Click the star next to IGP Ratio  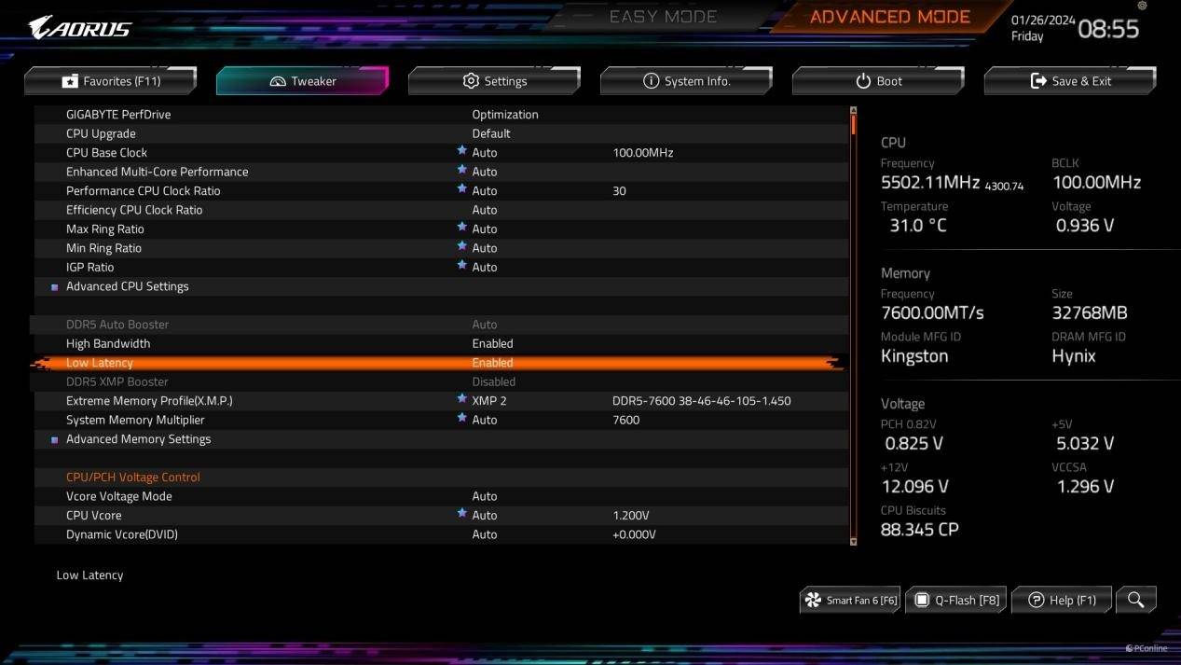(x=461, y=265)
